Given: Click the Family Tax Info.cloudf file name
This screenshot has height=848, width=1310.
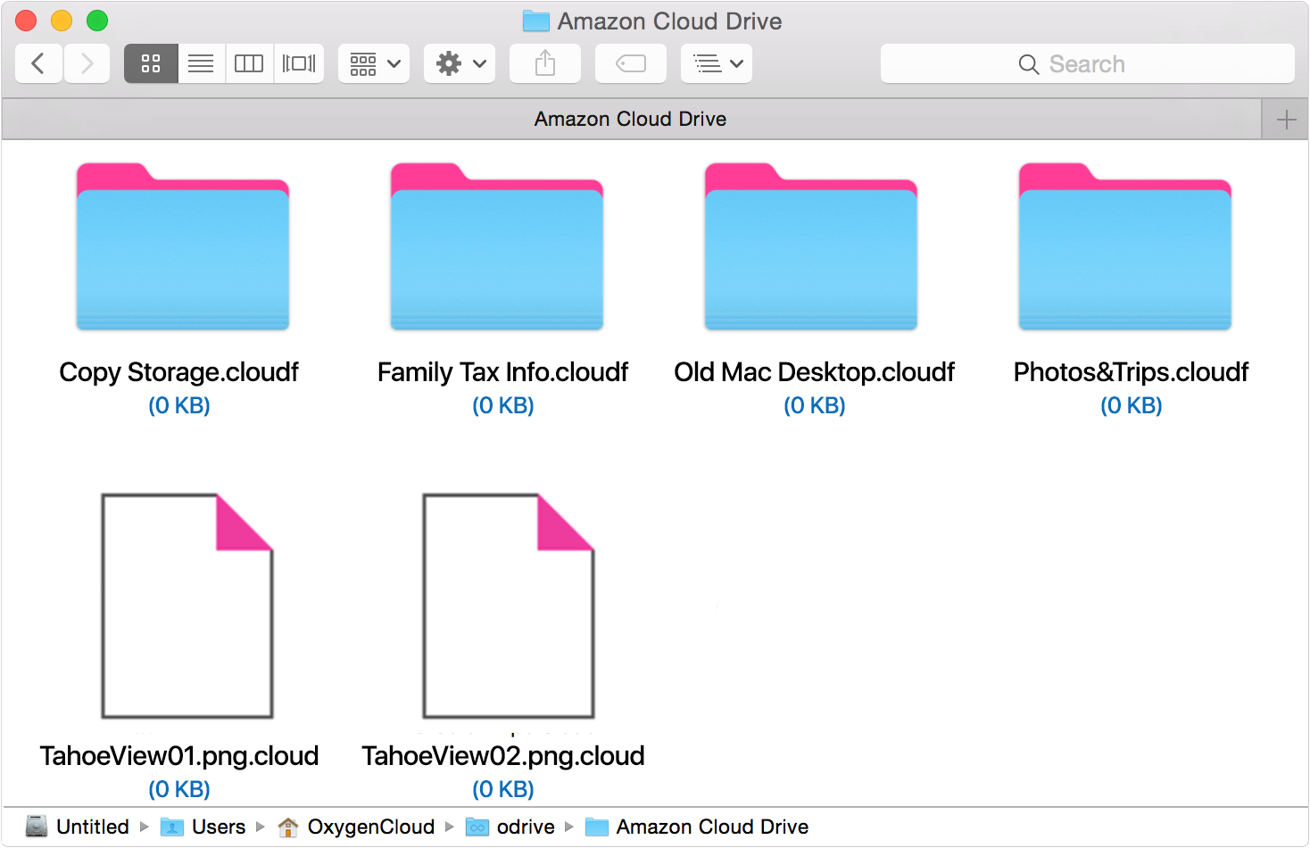Looking at the screenshot, I should pyautogui.click(x=503, y=372).
